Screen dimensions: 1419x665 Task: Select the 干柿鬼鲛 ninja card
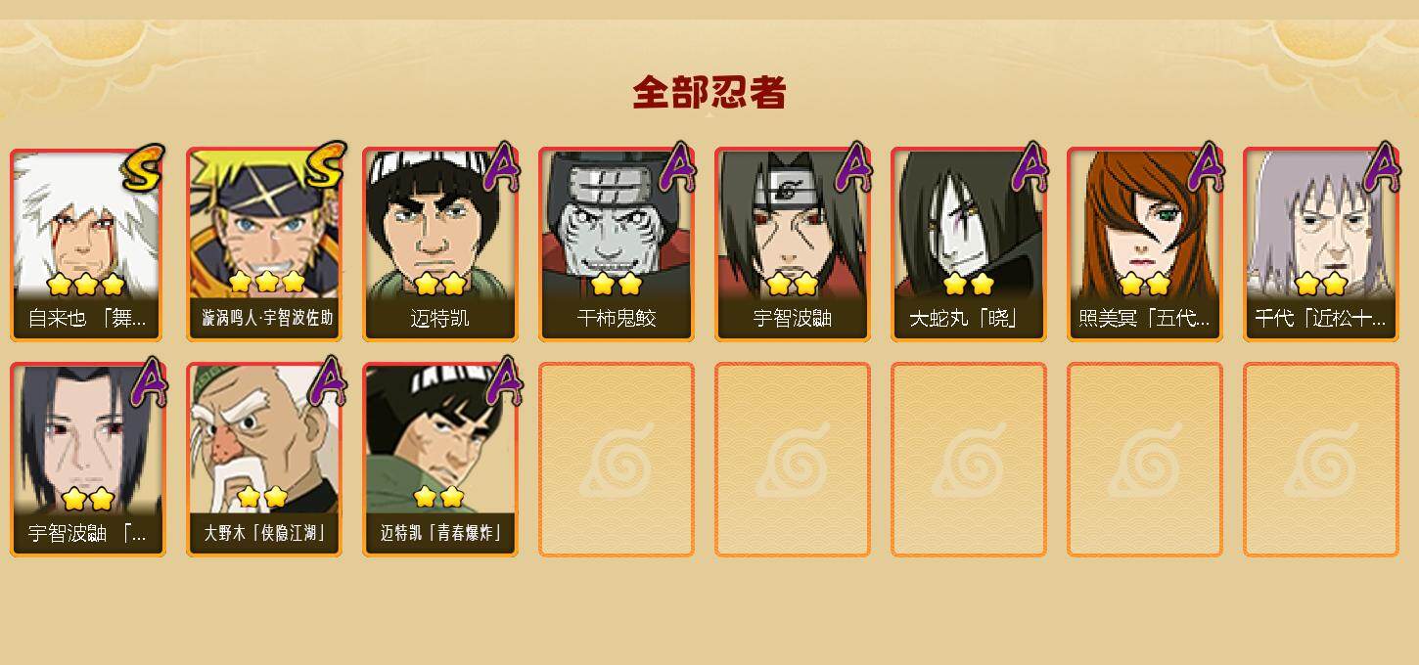pyautogui.click(x=617, y=244)
